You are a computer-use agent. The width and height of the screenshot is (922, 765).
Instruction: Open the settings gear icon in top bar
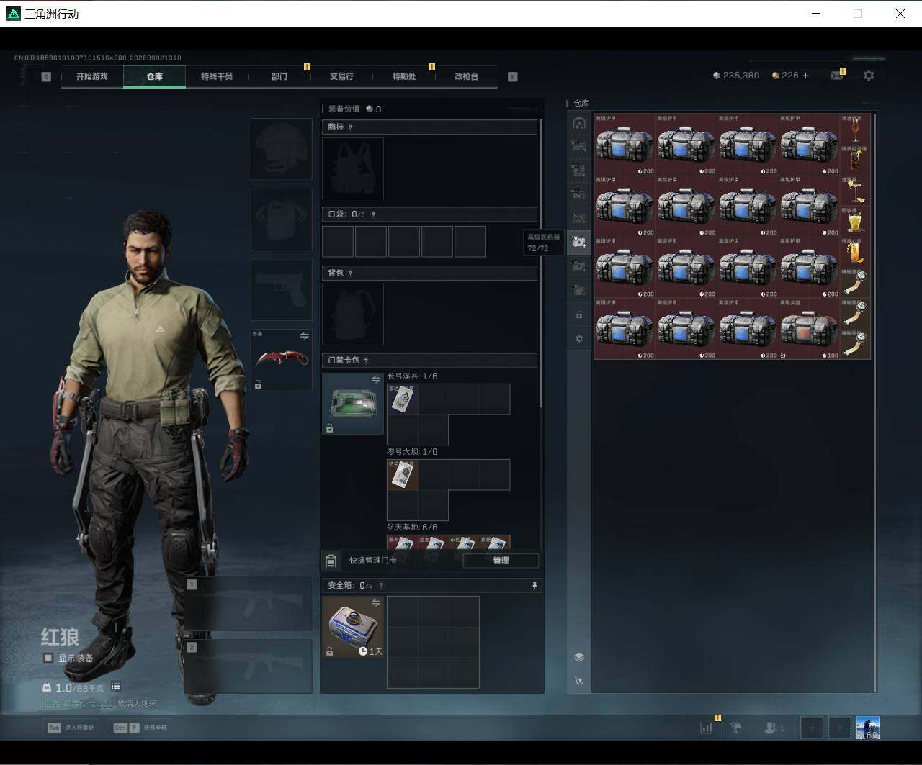tap(869, 76)
